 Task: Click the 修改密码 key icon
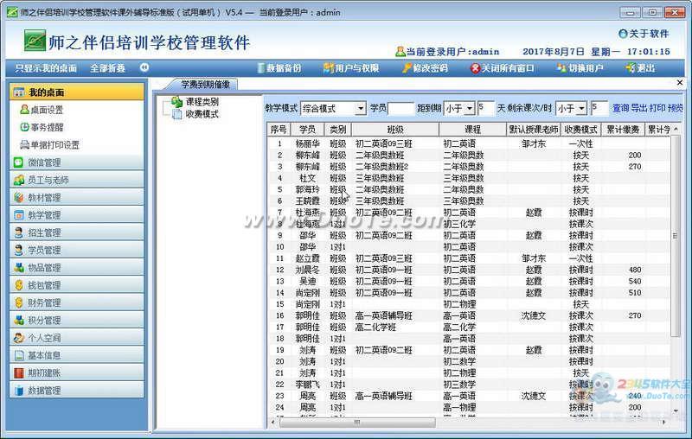(407, 68)
